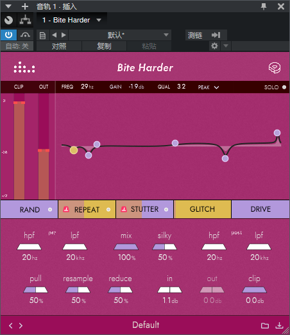Go to previous plugin preset chevron
Screen dimensions: 290x335
pyautogui.click(x=11, y=325)
